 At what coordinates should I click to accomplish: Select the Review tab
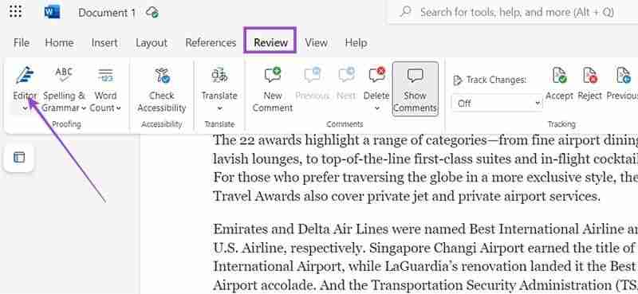click(270, 42)
